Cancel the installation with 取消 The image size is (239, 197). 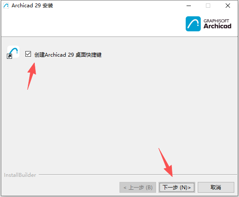click(x=216, y=187)
